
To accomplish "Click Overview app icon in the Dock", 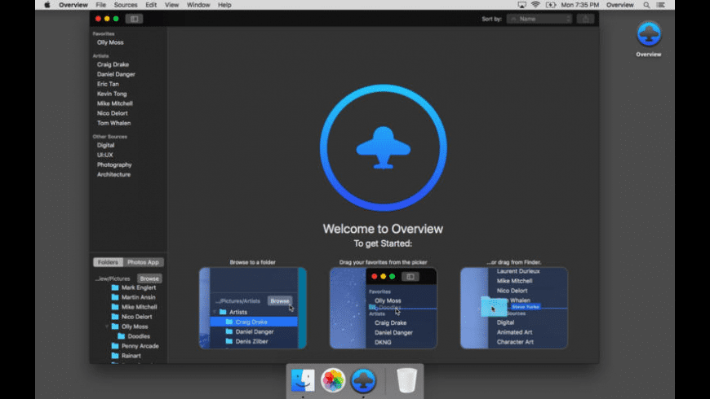I will click(363, 380).
